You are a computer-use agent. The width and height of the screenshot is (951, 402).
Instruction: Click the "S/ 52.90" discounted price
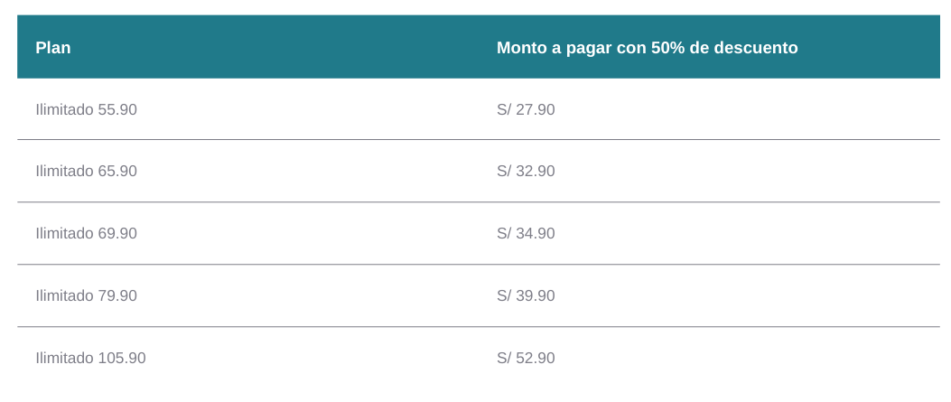(x=526, y=358)
